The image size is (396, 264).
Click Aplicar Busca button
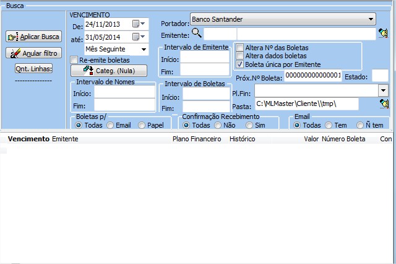tap(34, 37)
